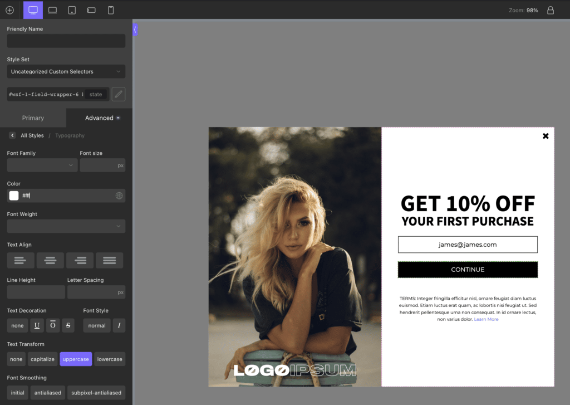This screenshot has width=570, height=405.
Task: Open the global color globe icon
Action: (x=119, y=196)
